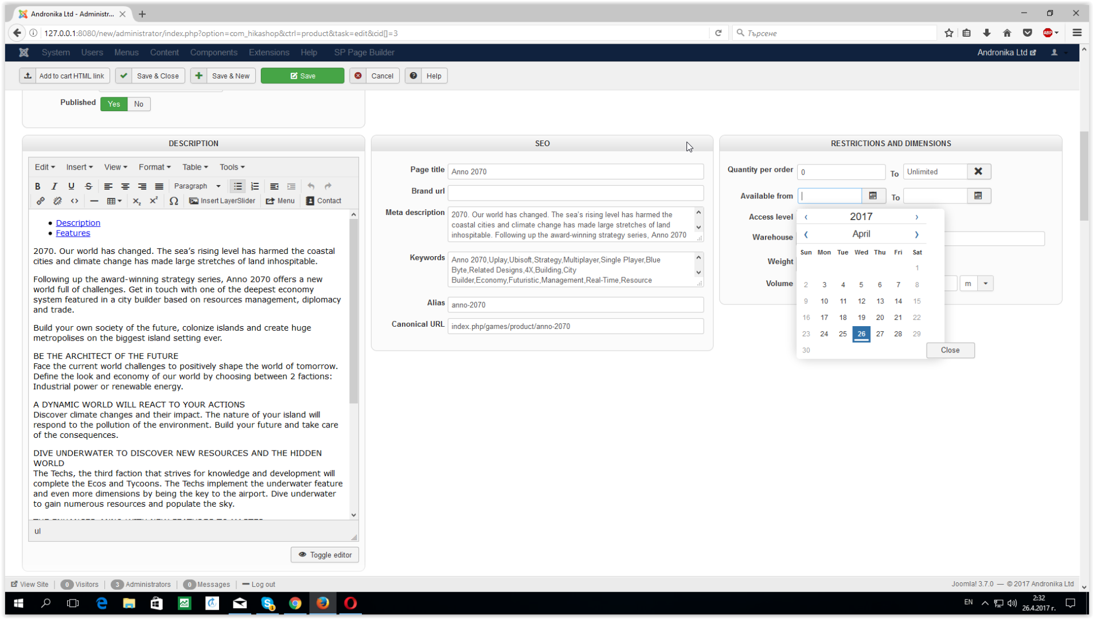Align description text right

coord(142,186)
